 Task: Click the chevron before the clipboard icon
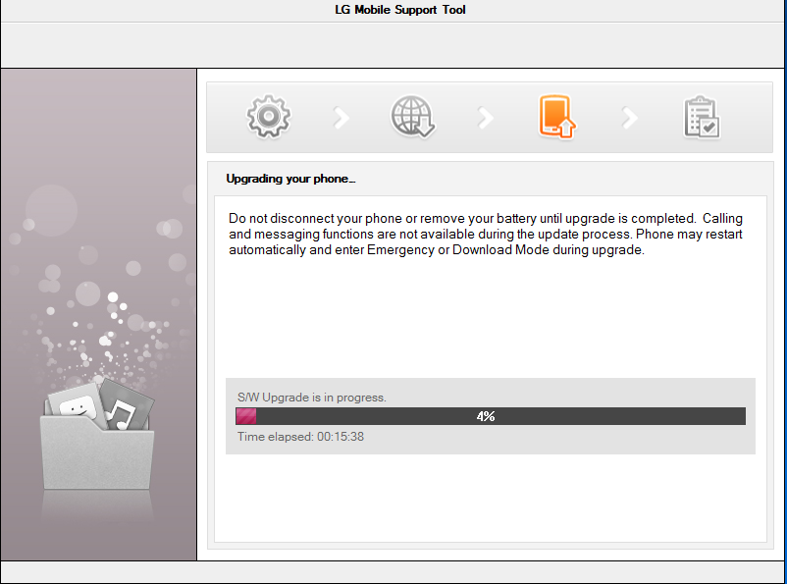pyautogui.click(x=630, y=119)
